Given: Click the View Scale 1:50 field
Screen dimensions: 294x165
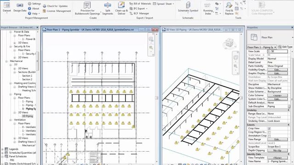Looking at the screenshot, I should coord(277,51).
